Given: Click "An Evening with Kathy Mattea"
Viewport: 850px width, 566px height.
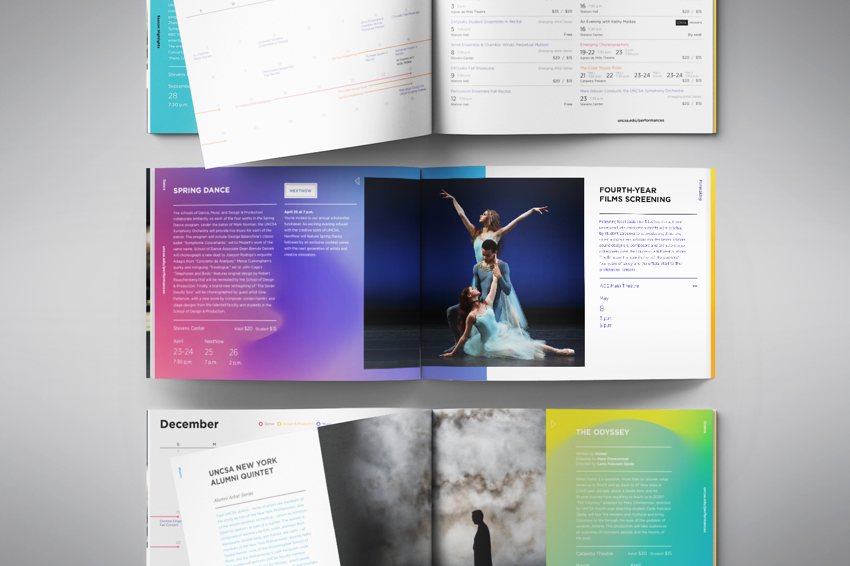Looking at the screenshot, I should [x=607, y=22].
